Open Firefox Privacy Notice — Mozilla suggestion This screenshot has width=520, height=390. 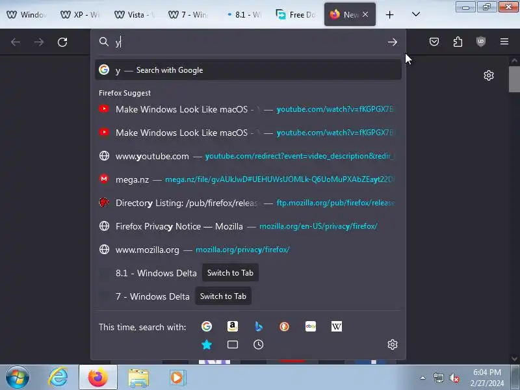248,226
